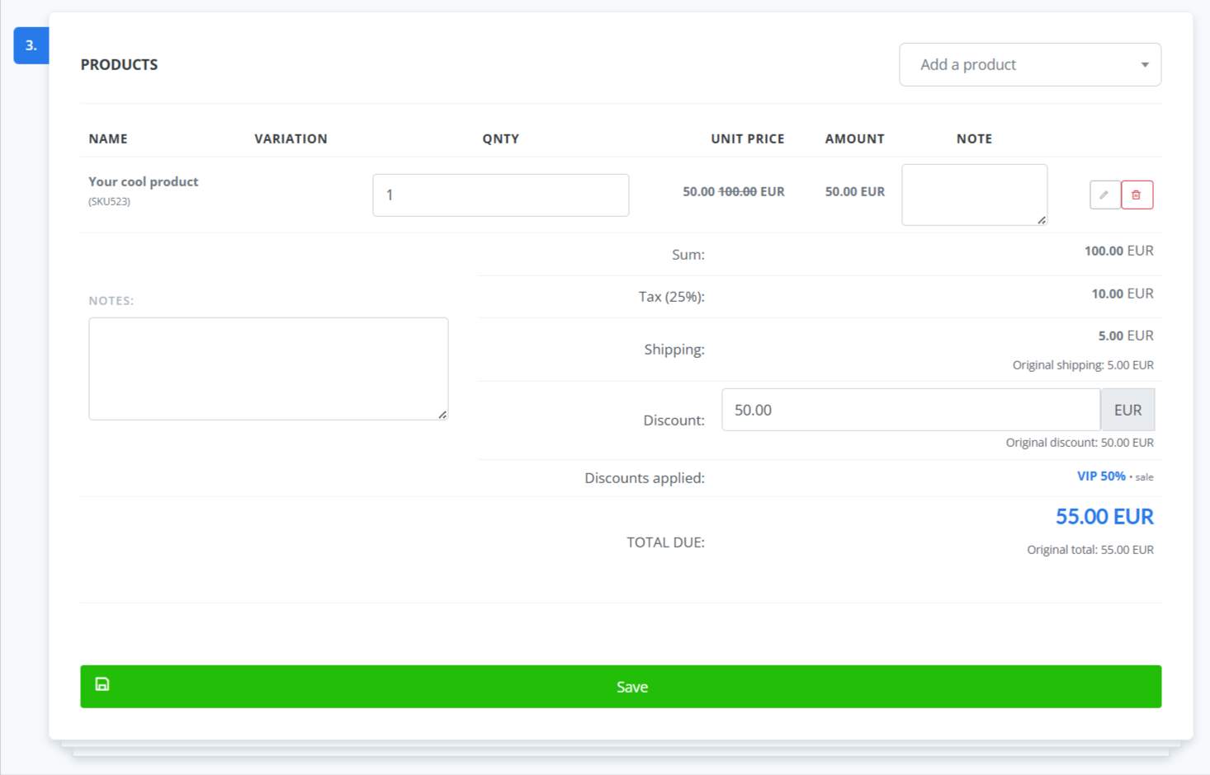
Task: Click the Original total: 55.00 EUR text
Action: pyautogui.click(x=1090, y=550)
